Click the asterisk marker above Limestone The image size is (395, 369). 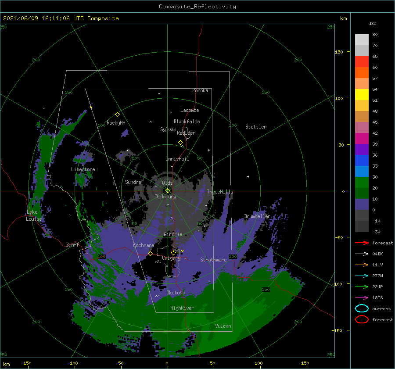pos(83,165)
